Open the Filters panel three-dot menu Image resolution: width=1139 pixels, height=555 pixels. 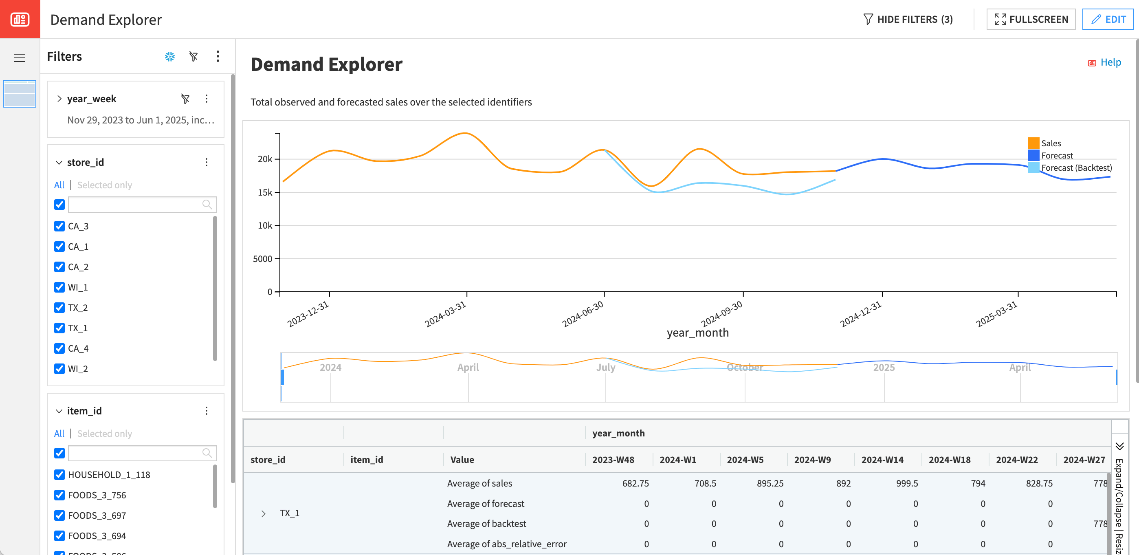pos(218,57)
